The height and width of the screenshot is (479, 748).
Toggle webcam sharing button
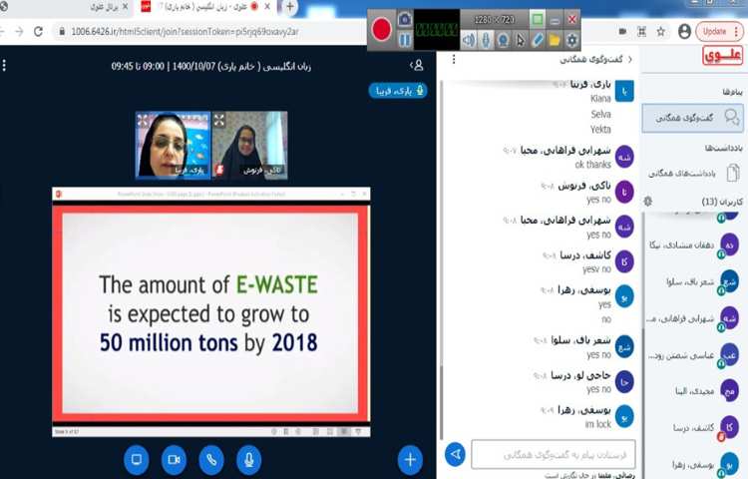click(175, 459)
